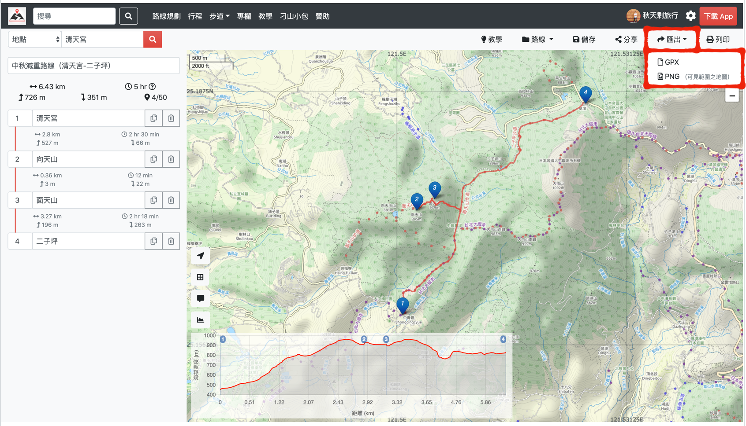Toggle the elevation chart icon
The height and width of the screenshot is (426, 746).
tap(200, 319)
